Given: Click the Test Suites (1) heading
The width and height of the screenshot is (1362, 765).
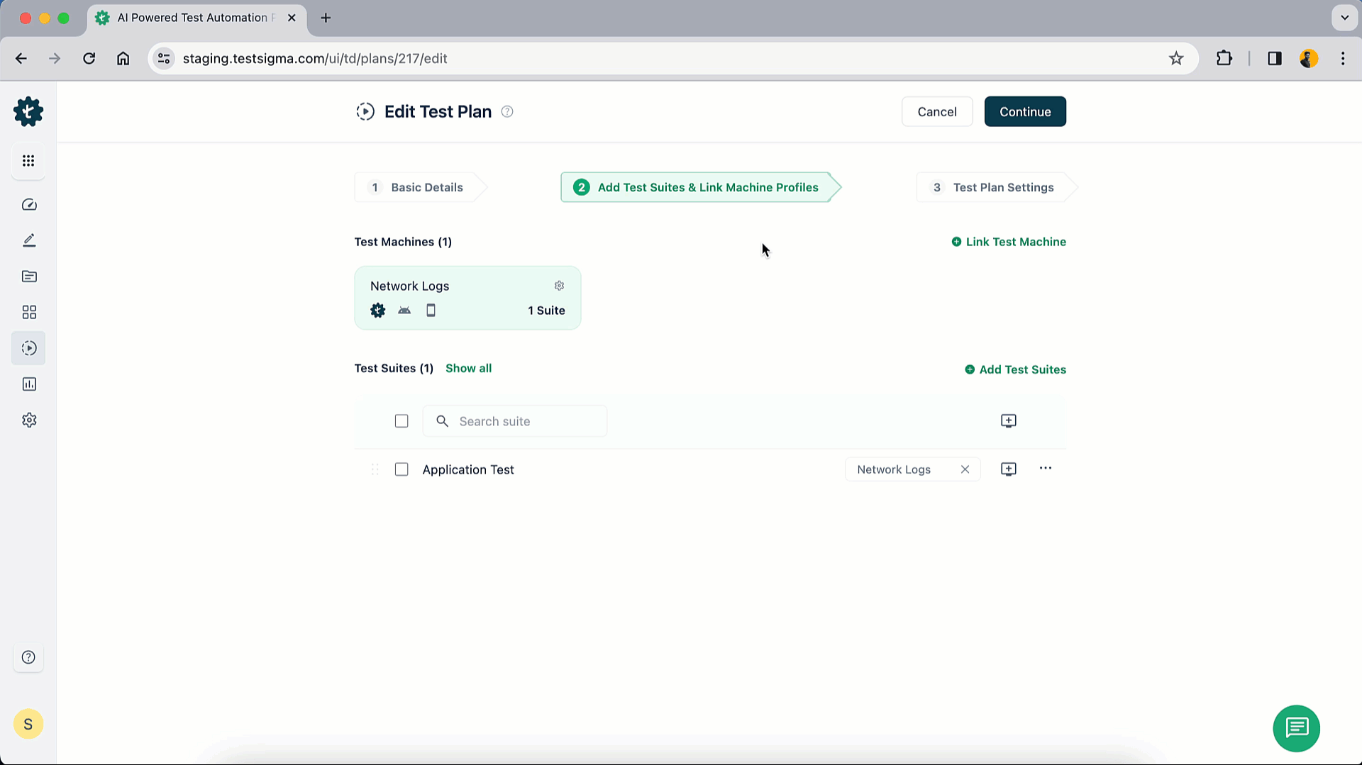Looking at the screenshot, I should coord(394,368).
